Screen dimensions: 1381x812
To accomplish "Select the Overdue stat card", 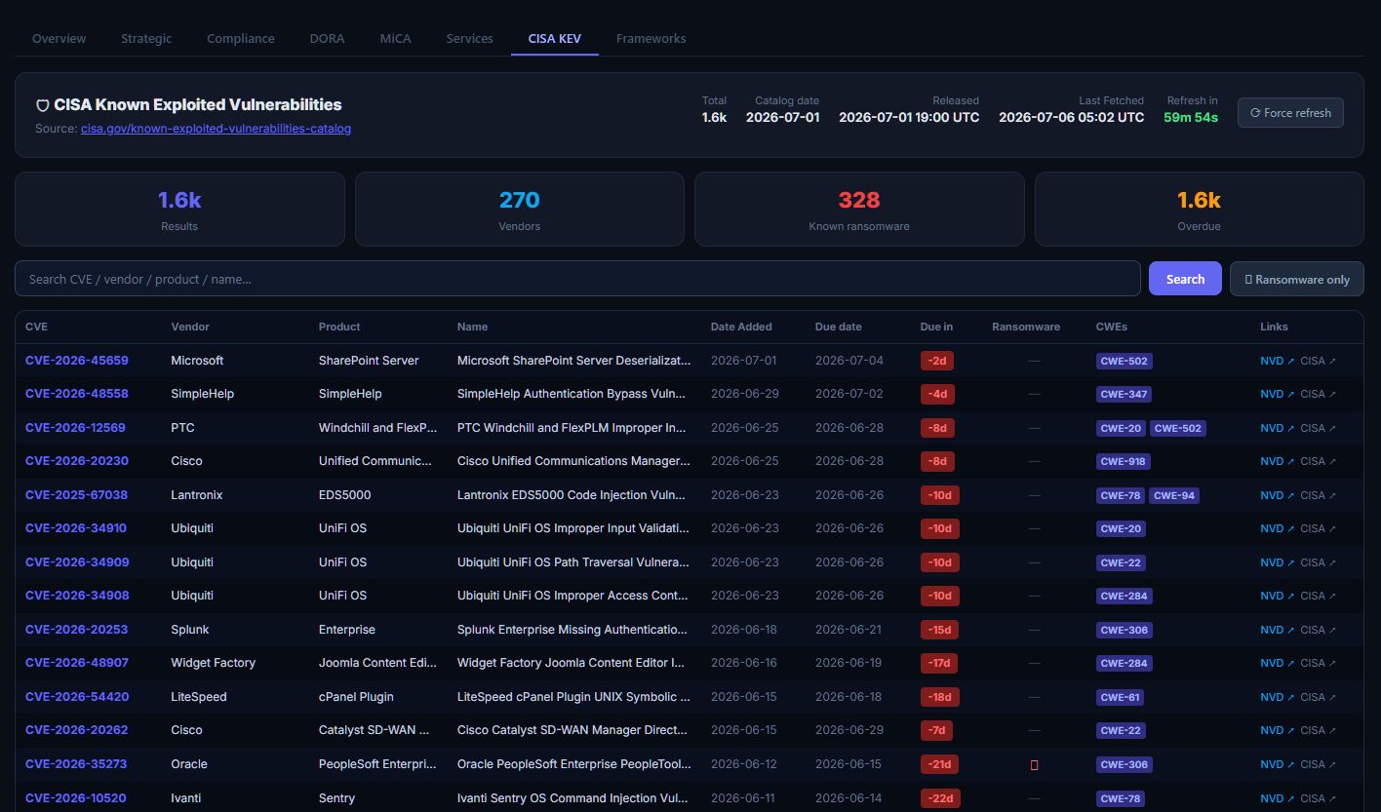I will (1199, 209).
